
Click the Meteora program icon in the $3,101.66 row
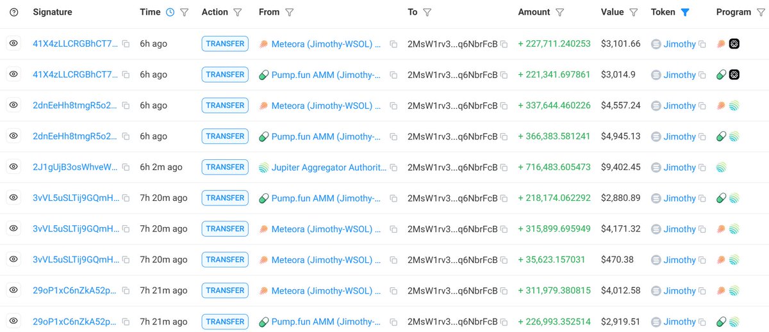tap(722, 43)
